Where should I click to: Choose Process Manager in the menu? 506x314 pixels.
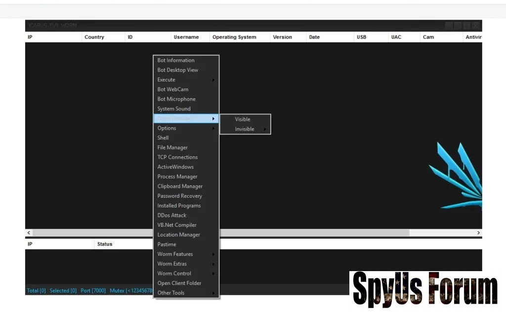pyautogui.click(x=177, y=176)
